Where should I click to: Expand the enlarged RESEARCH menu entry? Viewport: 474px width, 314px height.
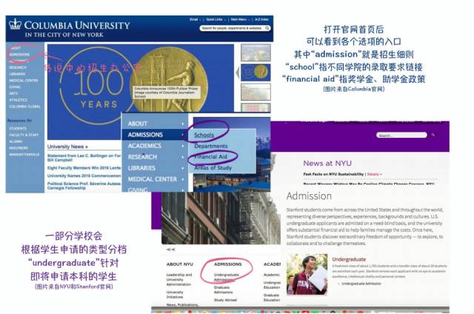point(155,157)
